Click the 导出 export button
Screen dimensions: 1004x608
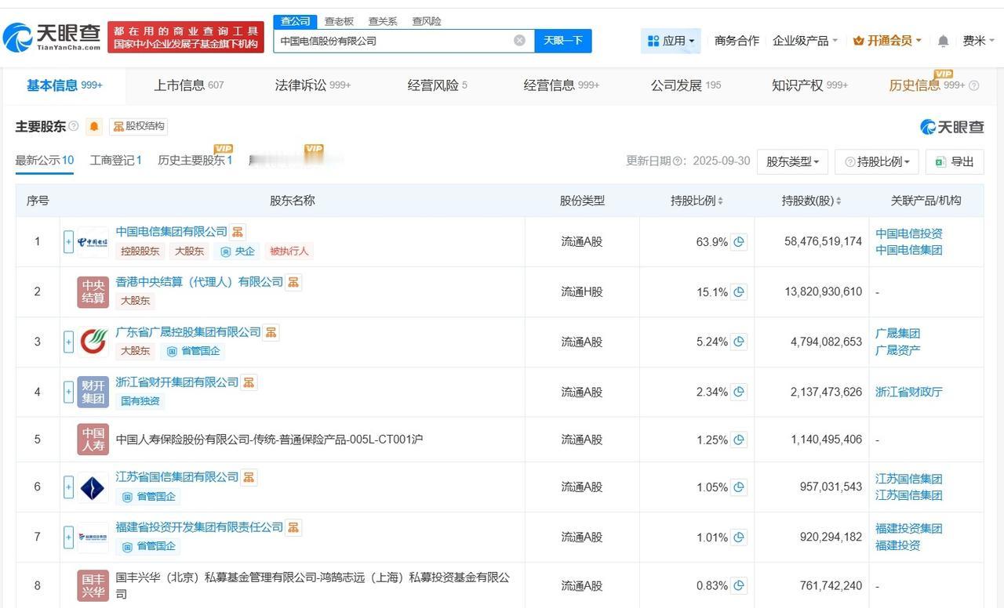click(954, 161)
